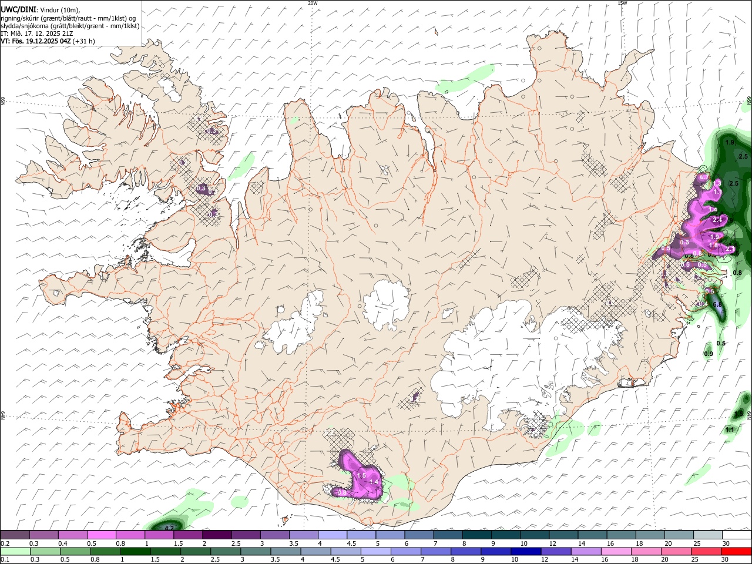Click the dark green 1 swatch in lower legend
The image size is (752, 564).
[x=135, y=551]
